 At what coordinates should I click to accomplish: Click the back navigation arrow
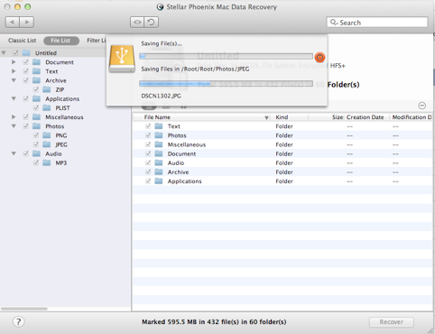(13, 22)
